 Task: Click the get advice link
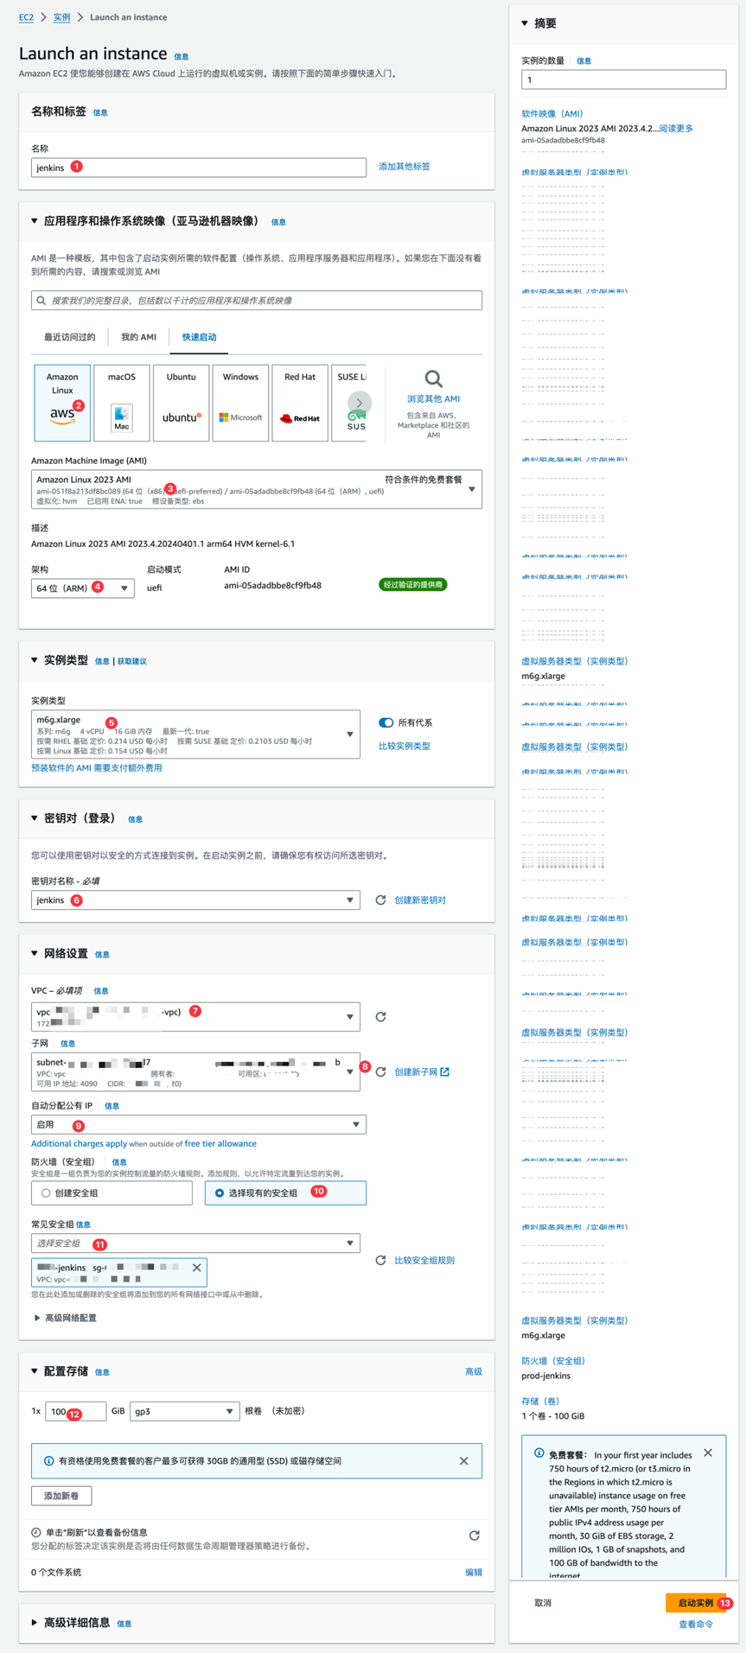tap(132, 662)
